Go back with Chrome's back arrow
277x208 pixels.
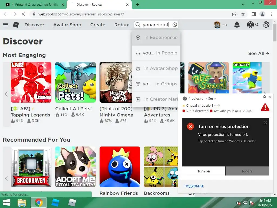6,14
